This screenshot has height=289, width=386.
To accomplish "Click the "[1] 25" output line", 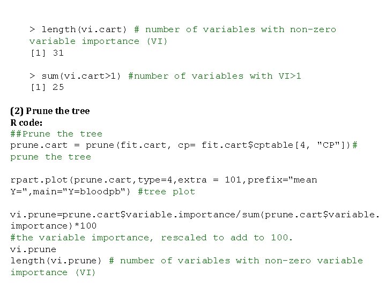I will point(47,87).
